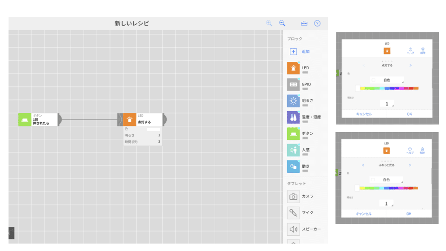Click OK in the ふわっと光る dialog
Viewport: 446px width, 251px height.
tap(409, 214)
